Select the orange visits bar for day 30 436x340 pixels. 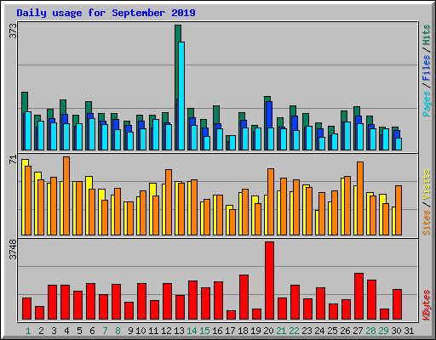point(399,210)
